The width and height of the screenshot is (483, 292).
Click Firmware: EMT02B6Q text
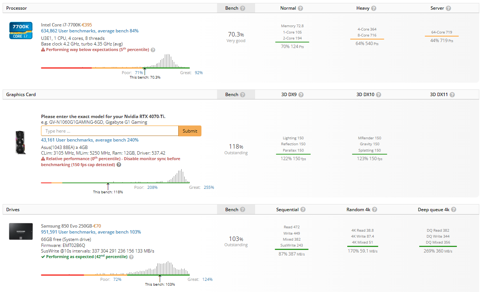[x=63, y=245]
